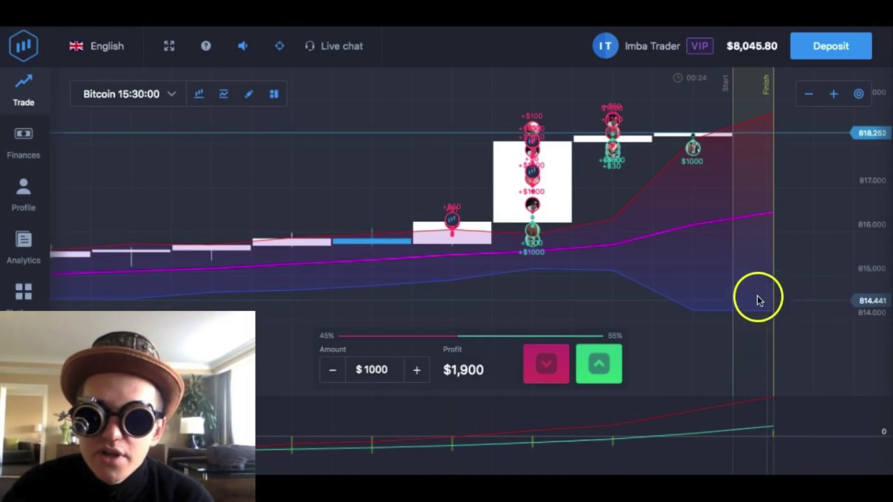Open the IT user avatar
893x502 pixels.
605,46
